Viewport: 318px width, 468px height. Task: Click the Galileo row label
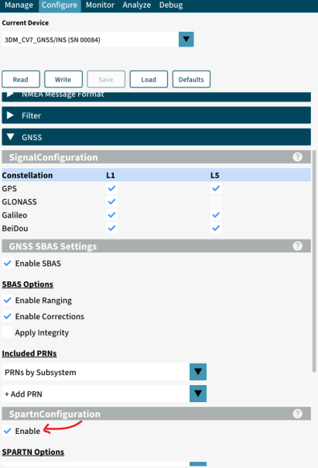(15, 215)
